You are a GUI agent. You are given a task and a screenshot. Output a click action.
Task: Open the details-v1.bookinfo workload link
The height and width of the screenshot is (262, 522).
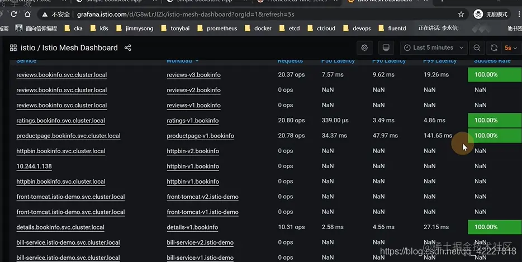click(192, 227)
